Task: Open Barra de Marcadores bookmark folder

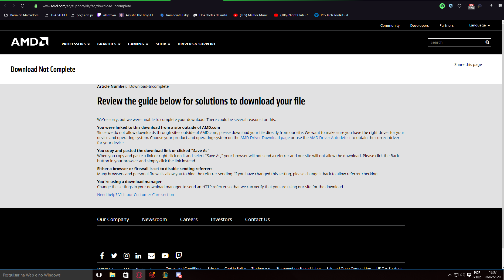Action: tap(23, 15)
